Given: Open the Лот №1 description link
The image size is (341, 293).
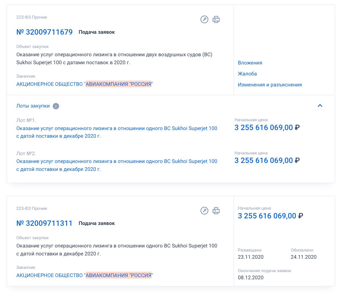Looking at the screenshot, I should click(117, 132).
